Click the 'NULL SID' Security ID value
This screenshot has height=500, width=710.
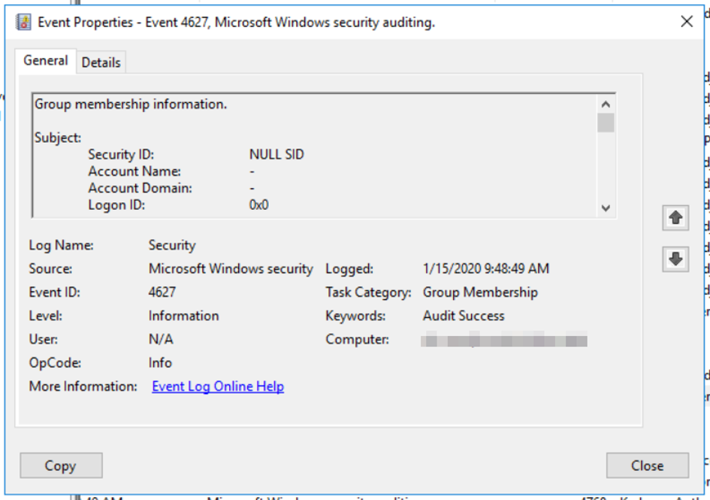click(x=276, y=155)
